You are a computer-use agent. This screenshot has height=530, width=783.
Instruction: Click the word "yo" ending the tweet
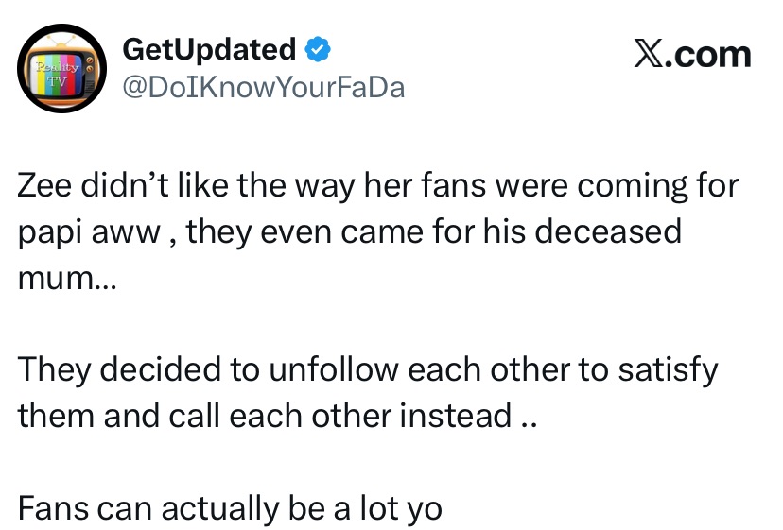pos(423,508)
